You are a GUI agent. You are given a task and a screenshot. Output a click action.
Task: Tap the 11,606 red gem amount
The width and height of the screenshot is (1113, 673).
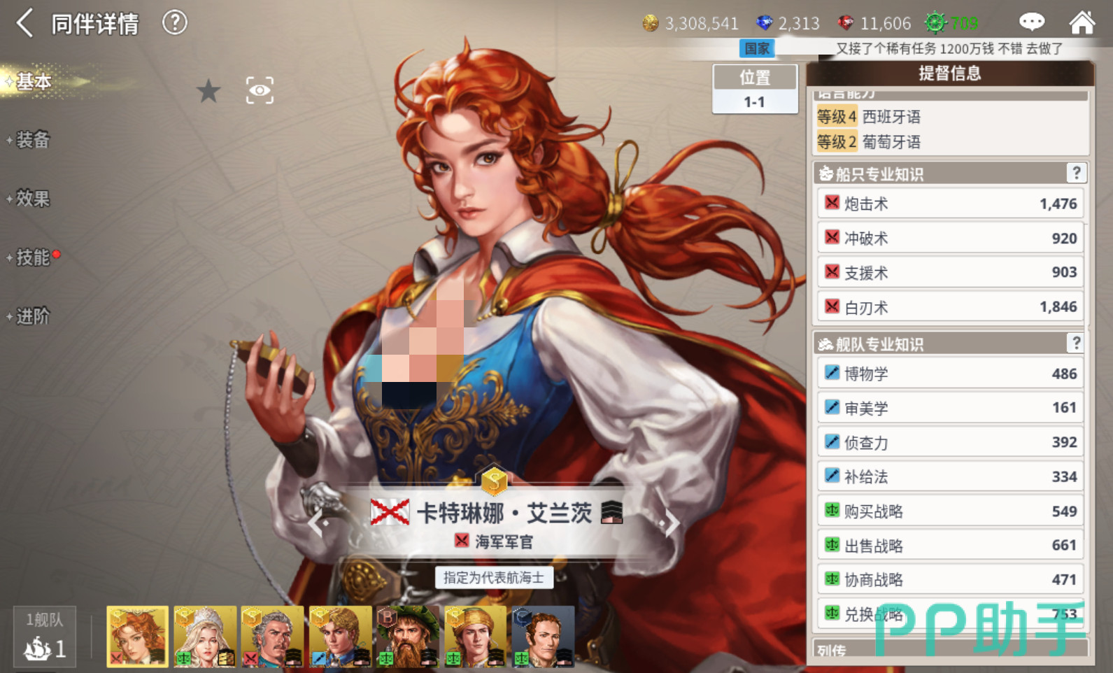[x=886, y=24]
